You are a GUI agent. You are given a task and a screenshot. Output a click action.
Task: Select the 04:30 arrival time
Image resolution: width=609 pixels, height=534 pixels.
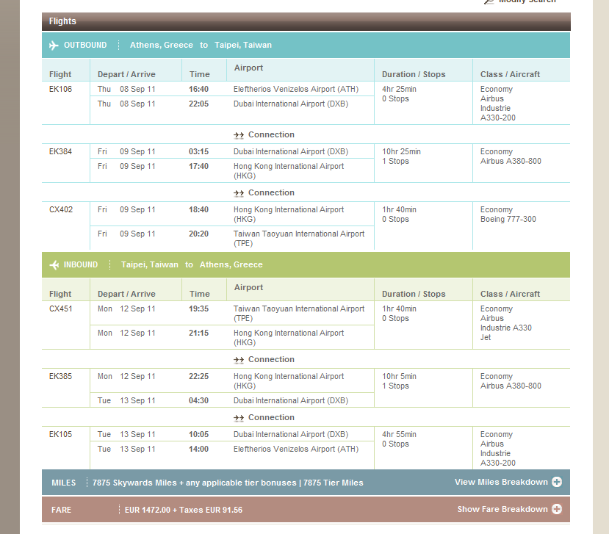(199, 400)
